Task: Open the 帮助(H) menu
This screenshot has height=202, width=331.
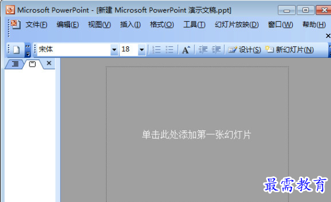Action: point(314,25)
